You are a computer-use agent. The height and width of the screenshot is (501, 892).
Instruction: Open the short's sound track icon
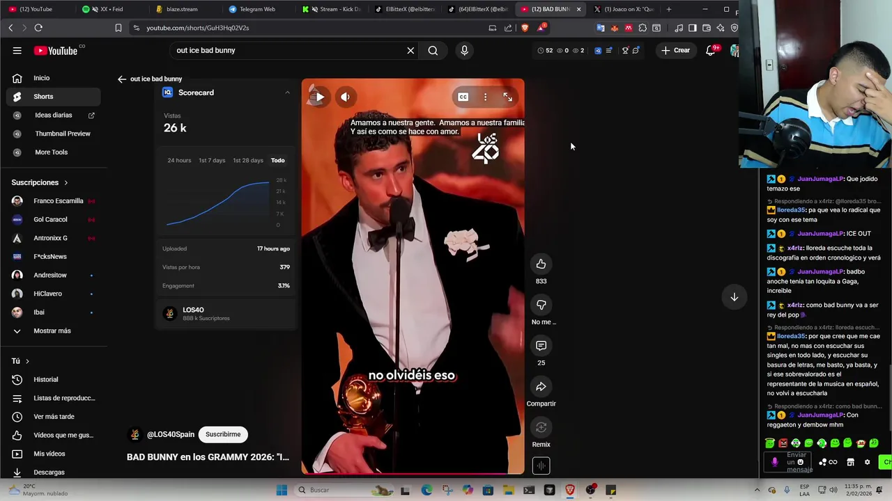[541, 466]
